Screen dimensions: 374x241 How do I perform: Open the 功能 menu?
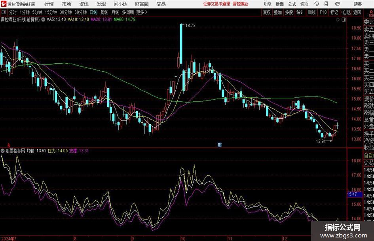pos(268,4)
